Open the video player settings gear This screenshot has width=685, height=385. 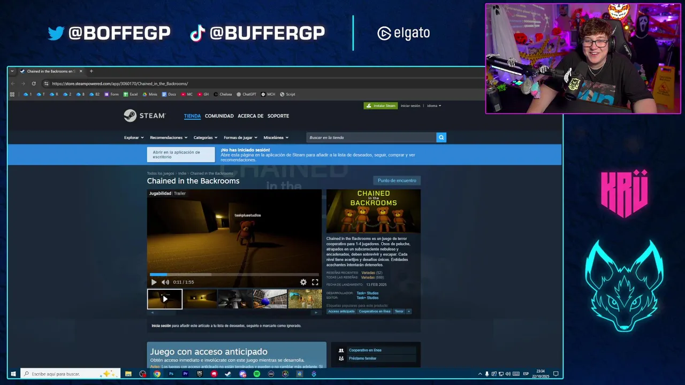tap(303, 282)
